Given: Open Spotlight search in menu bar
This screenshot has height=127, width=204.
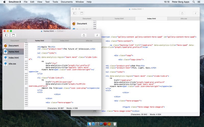Looking at the screenshot, I should tap(194, 2).
